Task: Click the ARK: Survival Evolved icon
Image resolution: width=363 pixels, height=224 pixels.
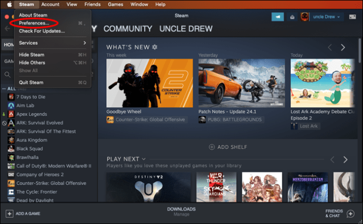Action: coord(11,123)
